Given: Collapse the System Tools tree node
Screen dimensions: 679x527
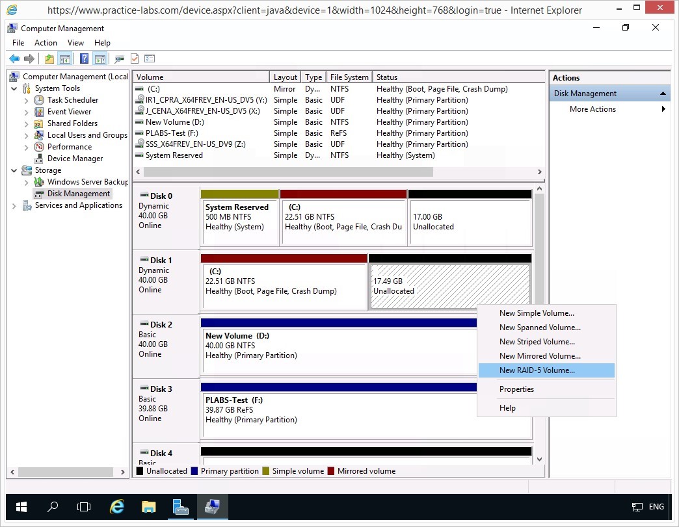Looking at the screenshot, I should (x=14, y=88).
